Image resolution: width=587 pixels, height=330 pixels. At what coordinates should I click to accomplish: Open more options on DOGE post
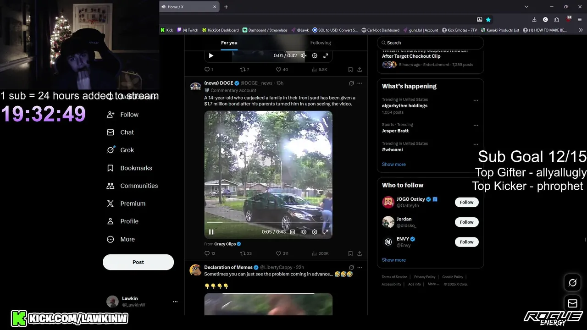[x=360, y=83]
